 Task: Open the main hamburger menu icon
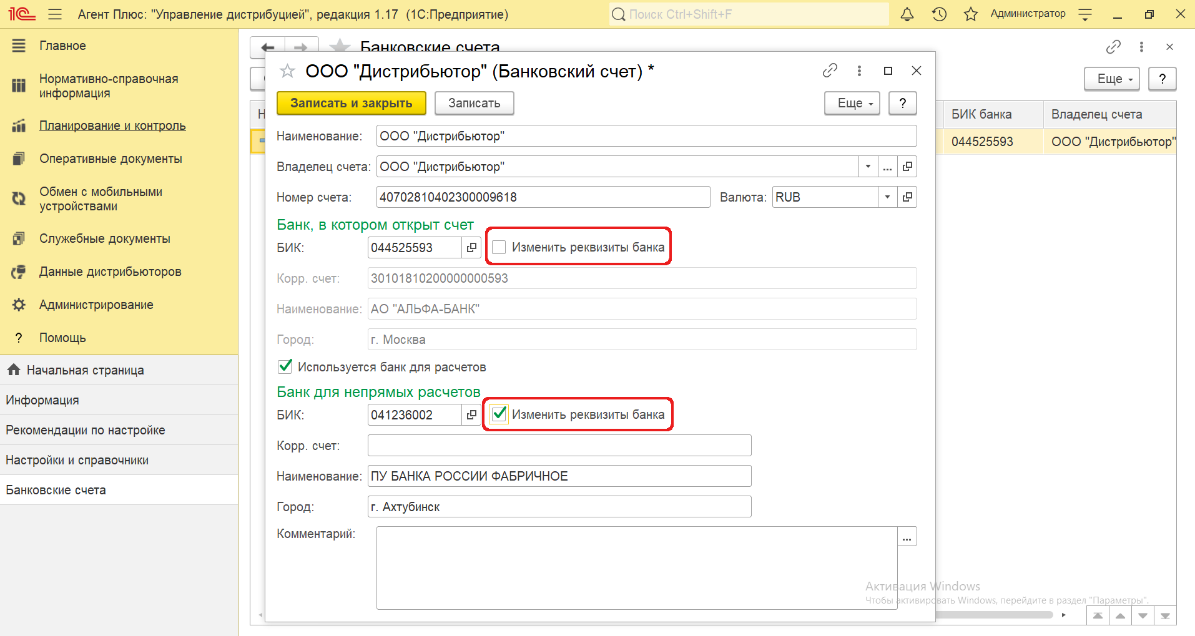point(55,14)
